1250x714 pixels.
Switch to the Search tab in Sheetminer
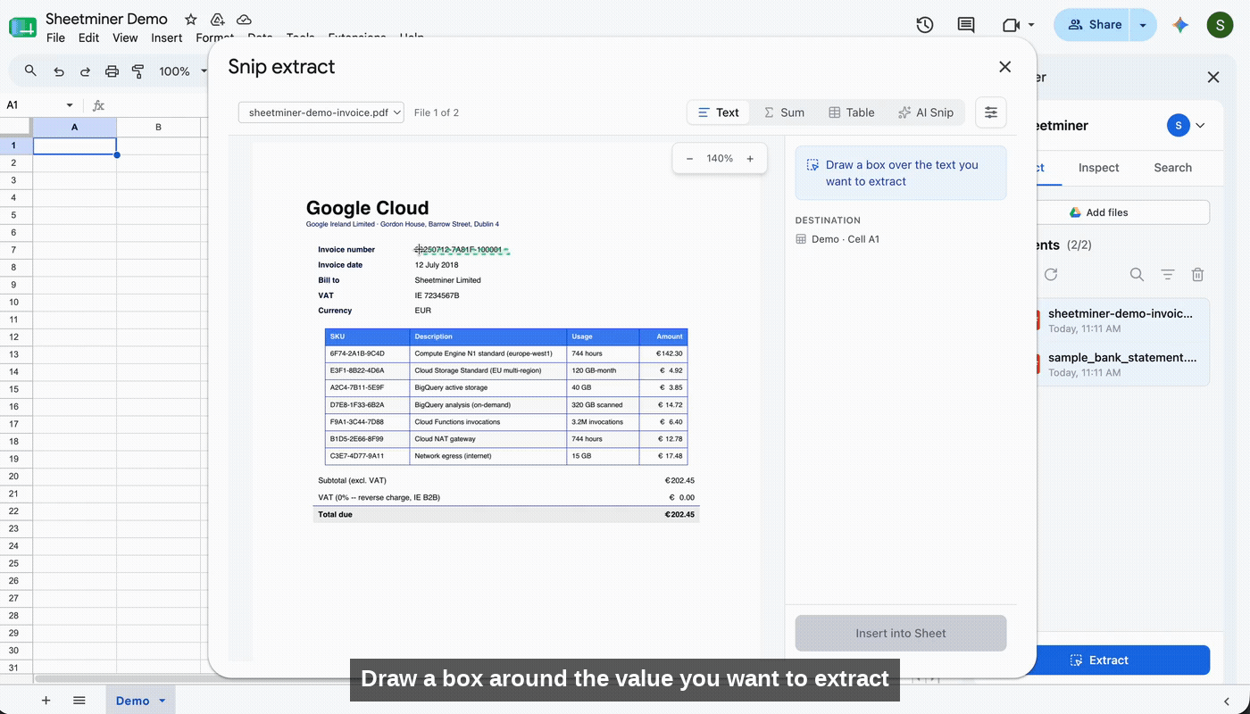click(x=1172, y=168)
